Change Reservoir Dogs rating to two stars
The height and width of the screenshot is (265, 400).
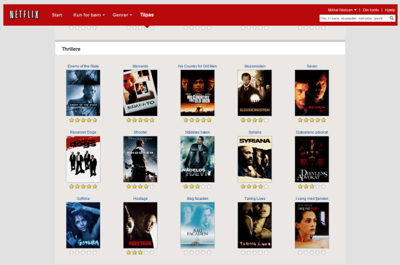(x=77, y=186)
